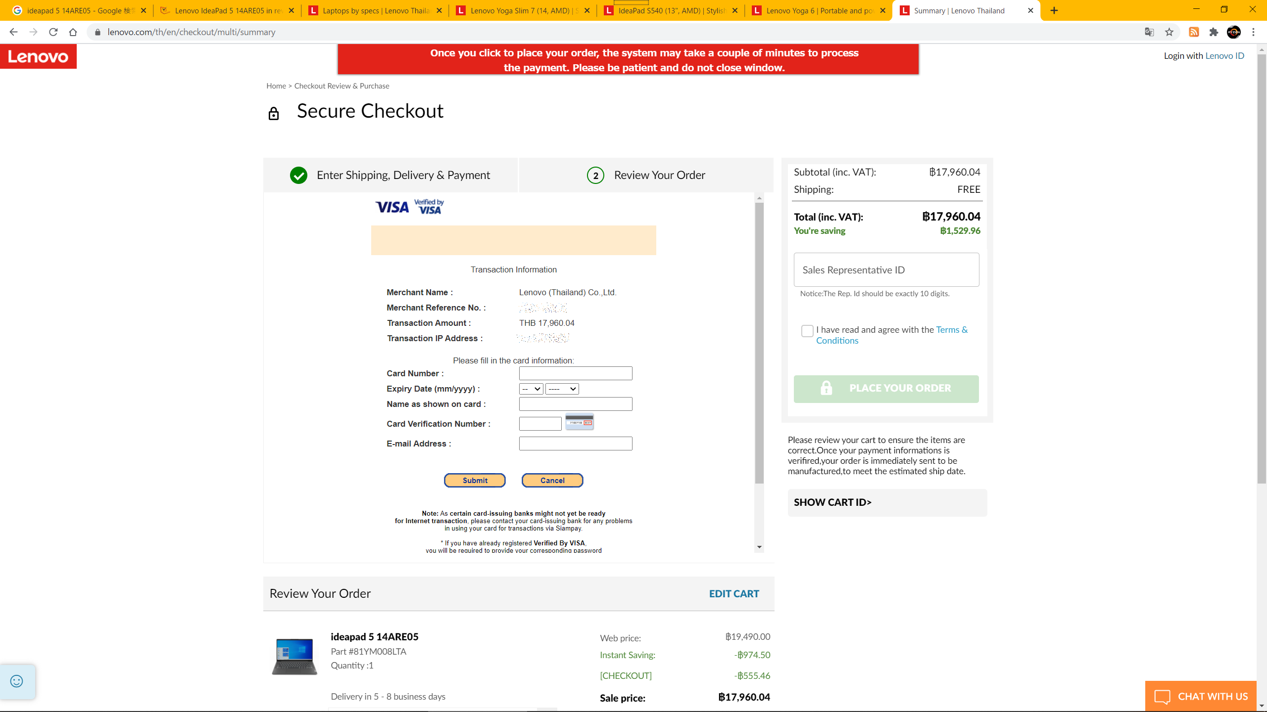Image resolution: width=1267 pixels, height=712 pixels.
Task: Click the CVV card hint image
Action: (579, 422)
